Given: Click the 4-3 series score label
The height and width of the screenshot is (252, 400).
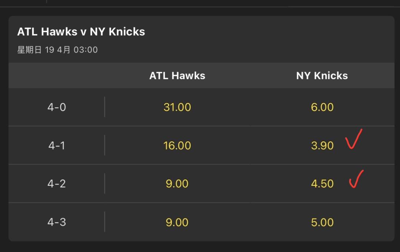Looking at the screenshot, I should (x=57, y=222).
